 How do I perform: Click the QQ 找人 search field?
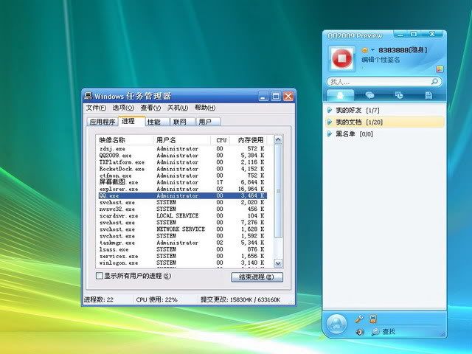pos(384,82)
